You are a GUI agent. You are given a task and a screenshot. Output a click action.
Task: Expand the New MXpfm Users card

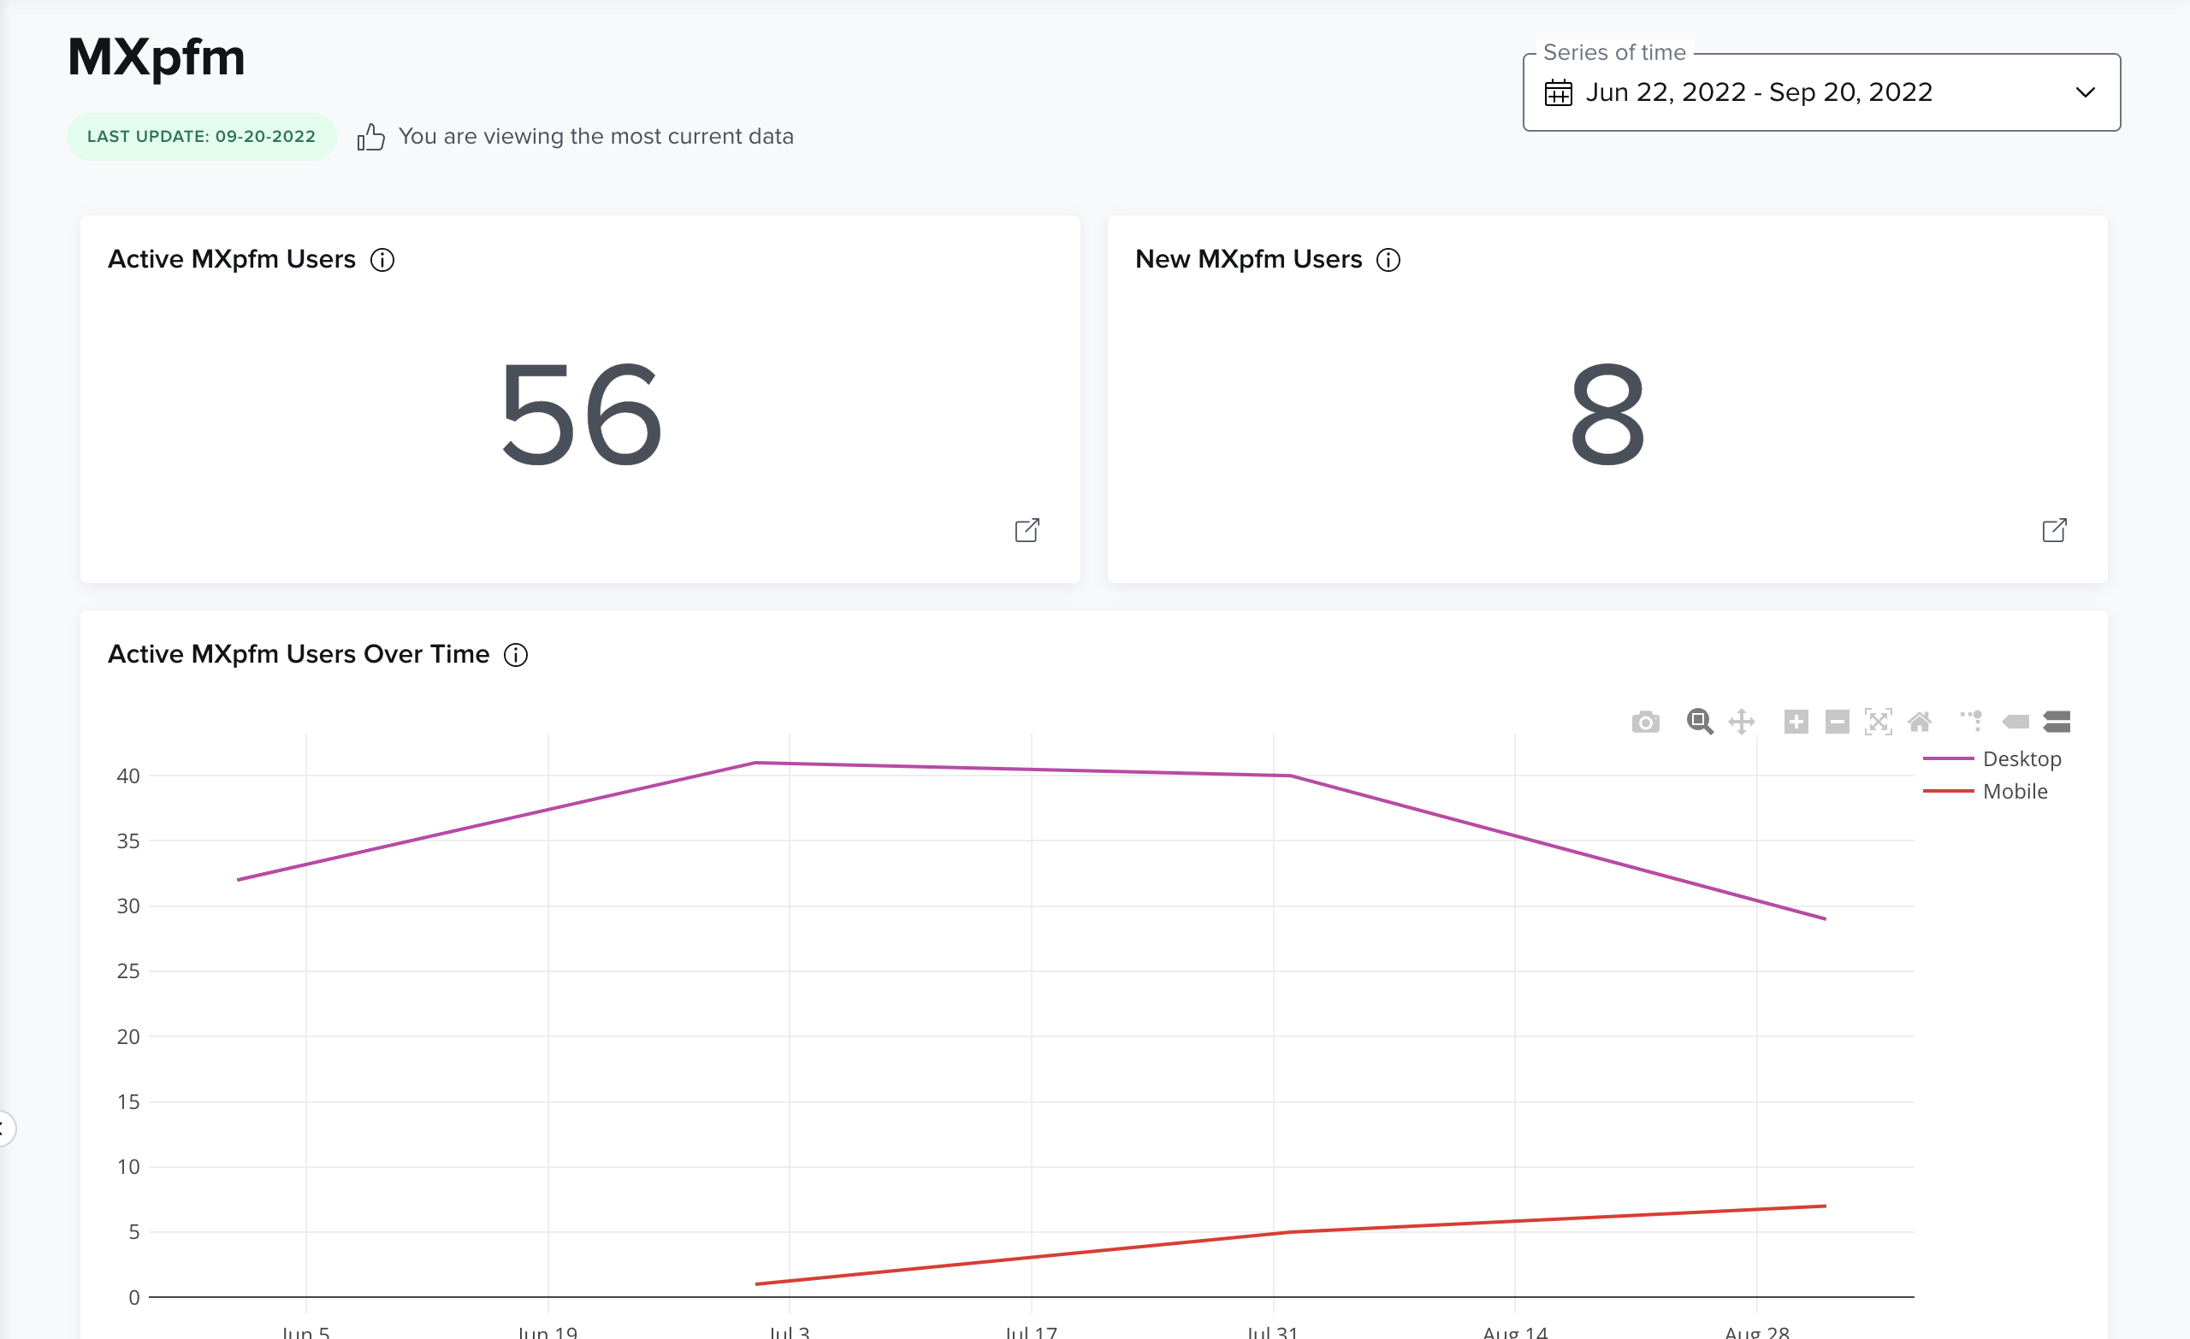tap(2054, 529)
